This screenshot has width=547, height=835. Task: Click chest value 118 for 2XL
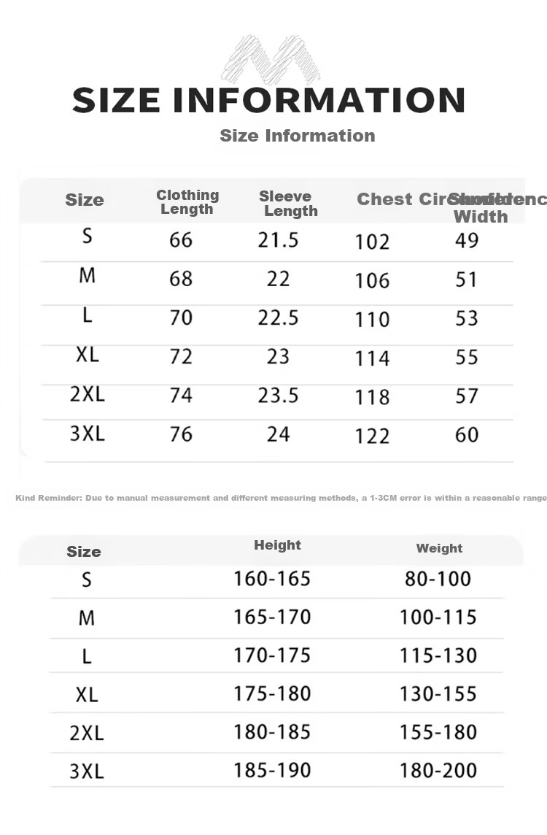point(373,397)
